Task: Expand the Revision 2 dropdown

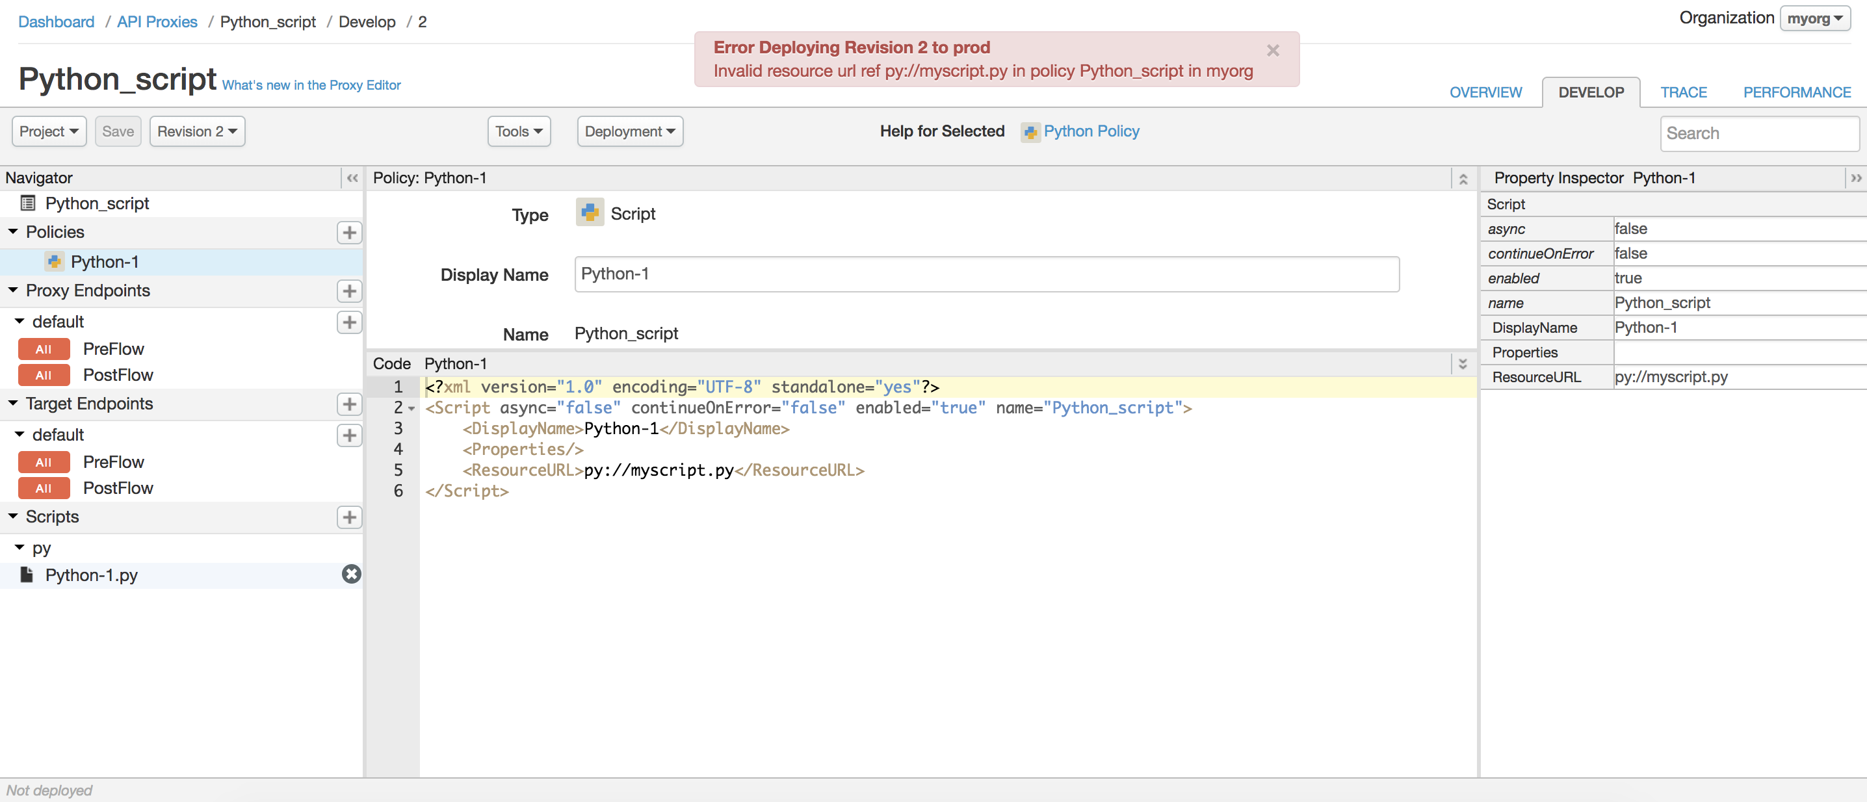Action: tap(198, 132)
